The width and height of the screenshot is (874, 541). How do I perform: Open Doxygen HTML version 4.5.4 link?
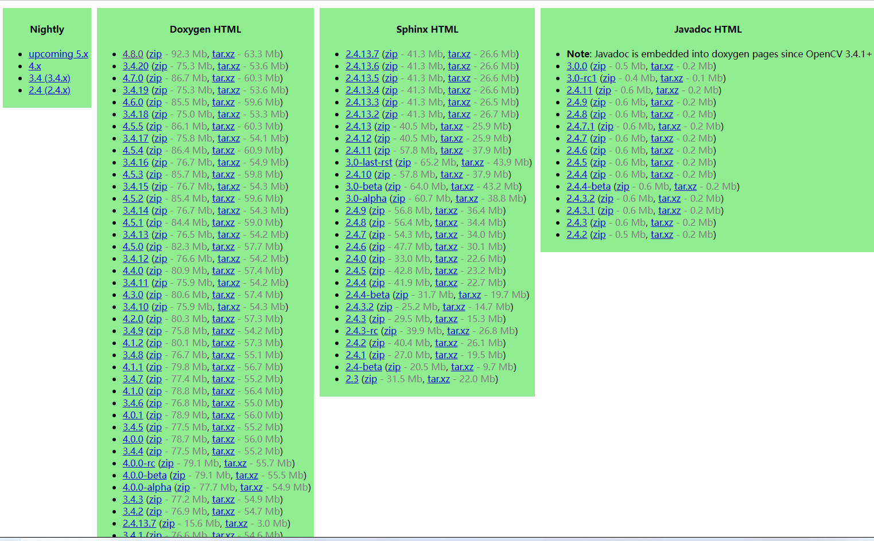[x=133, y=150]
